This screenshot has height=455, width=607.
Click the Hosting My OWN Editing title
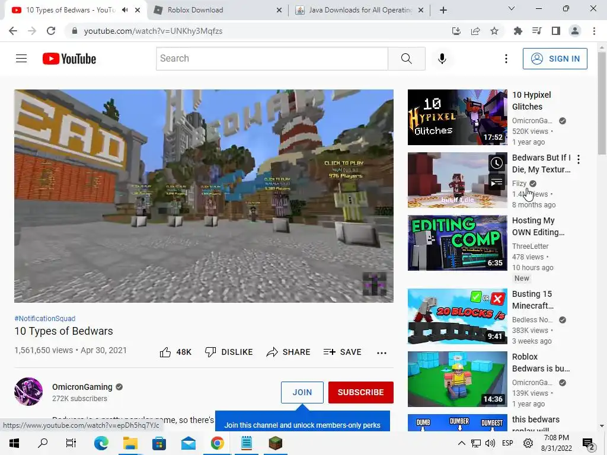(538, 226)
